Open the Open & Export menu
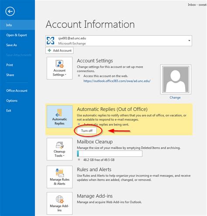The image size is (207, 216). tap(17, 35)
